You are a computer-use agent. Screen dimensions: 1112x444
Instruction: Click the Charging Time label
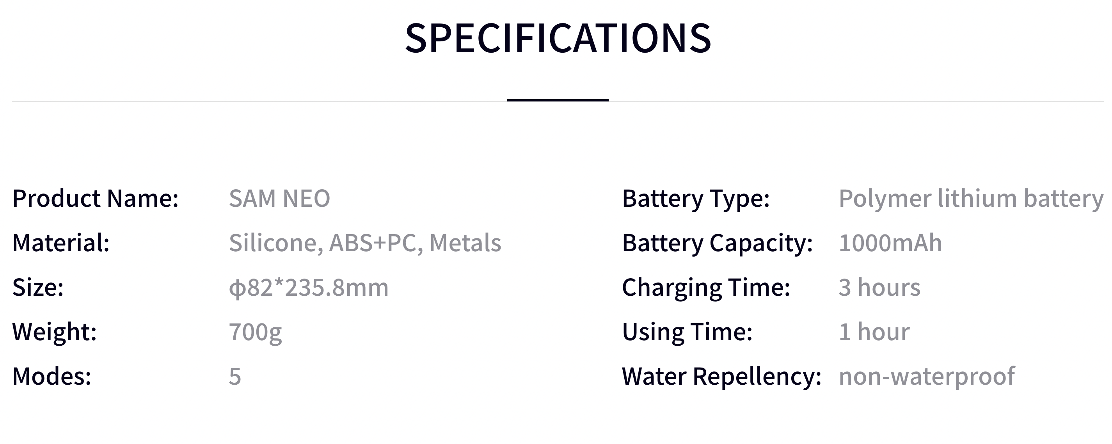pyautogui.click(x=706, y=288)
